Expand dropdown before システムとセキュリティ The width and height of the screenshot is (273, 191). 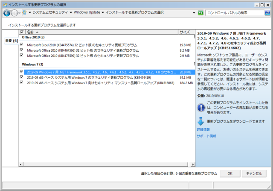pyautogui.click(x=29, y=12)
